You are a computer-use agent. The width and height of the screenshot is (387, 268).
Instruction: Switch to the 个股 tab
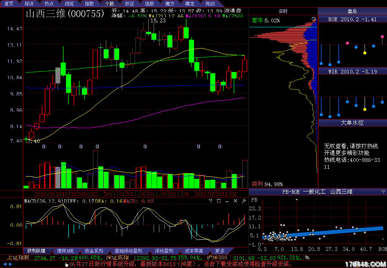click(x=109, y=3)
